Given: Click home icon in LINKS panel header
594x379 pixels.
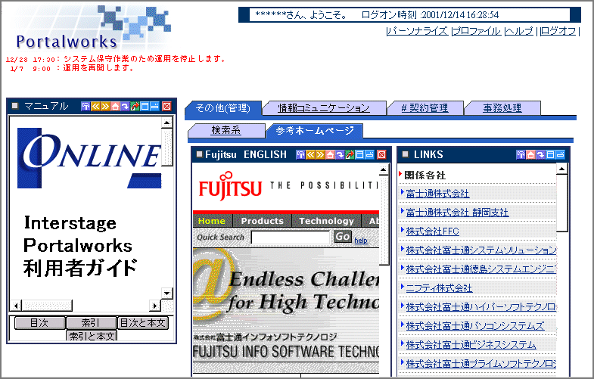Looking at the screenshot, I should (530, 154).
